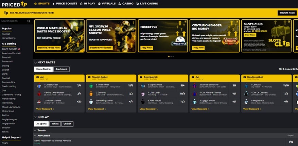Viewport: 298px width, 146px height.
Task: Open the VIRTUALS menu item
Action: click(x=107, y=4)
